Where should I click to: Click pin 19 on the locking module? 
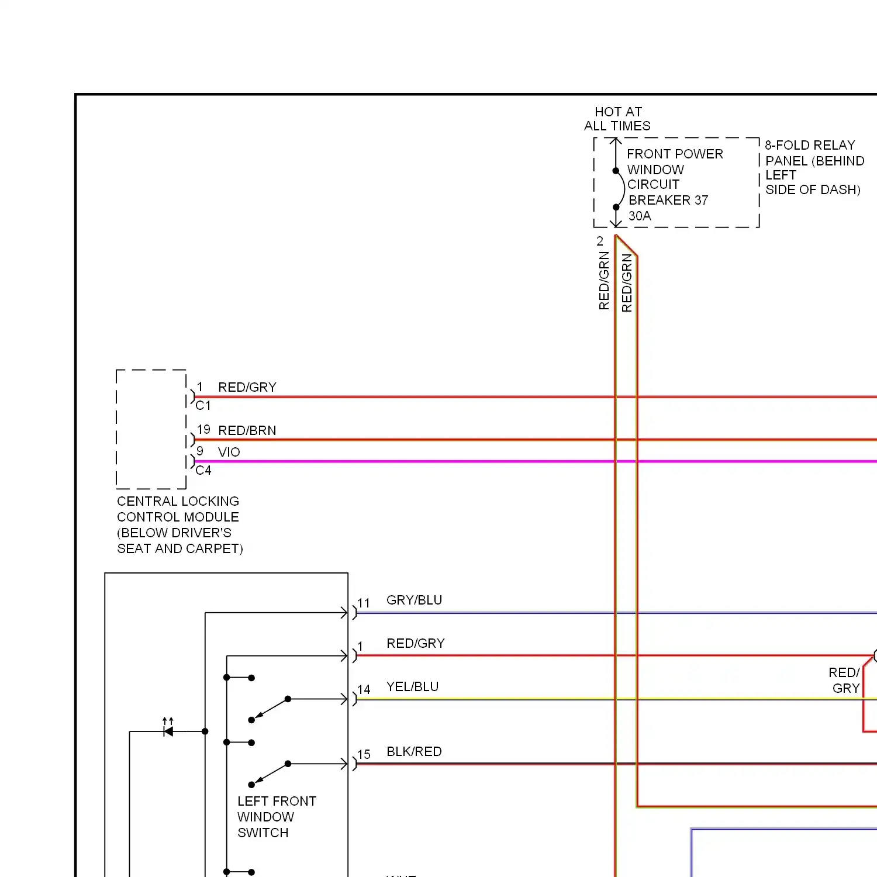pos(203,429)
